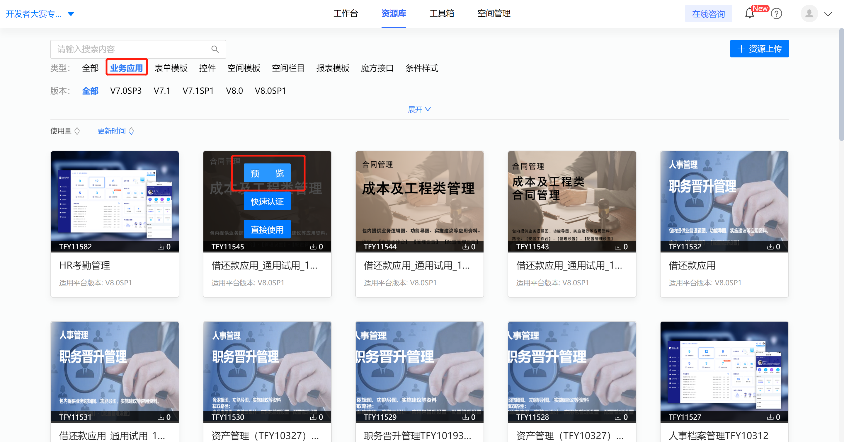This screenshot has width=844, height=442.
Task: Switch to 工作台 tab
Action: [x=346, y=13]
